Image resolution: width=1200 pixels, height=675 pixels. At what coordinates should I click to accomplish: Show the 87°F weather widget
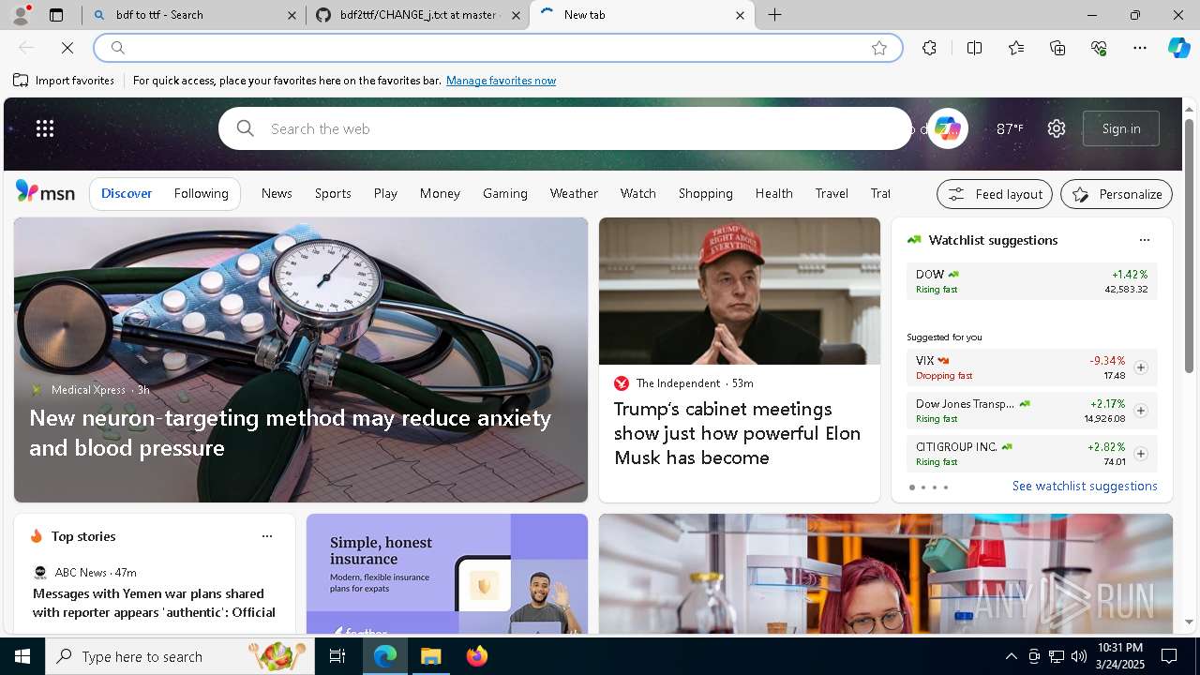[1010, 128]
